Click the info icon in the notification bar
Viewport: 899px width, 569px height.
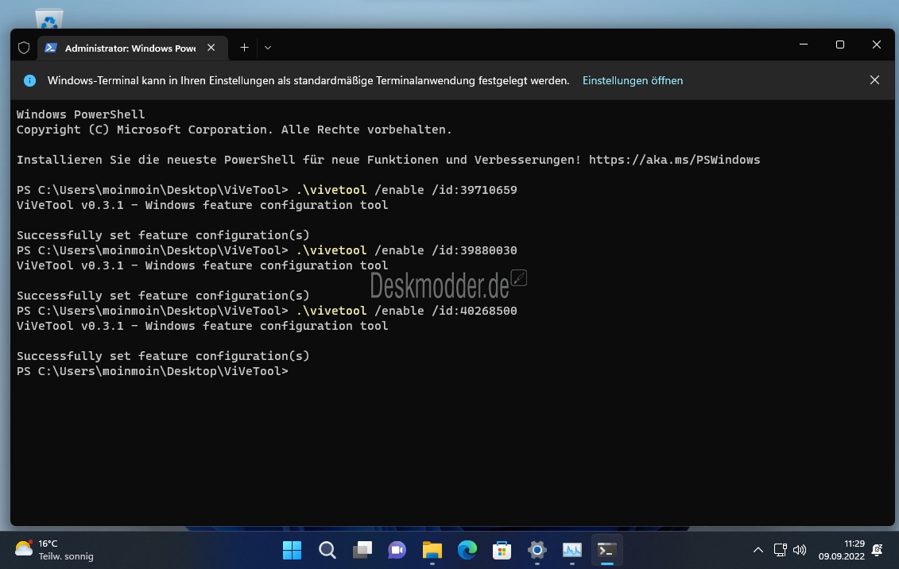[x=30, y=81]
